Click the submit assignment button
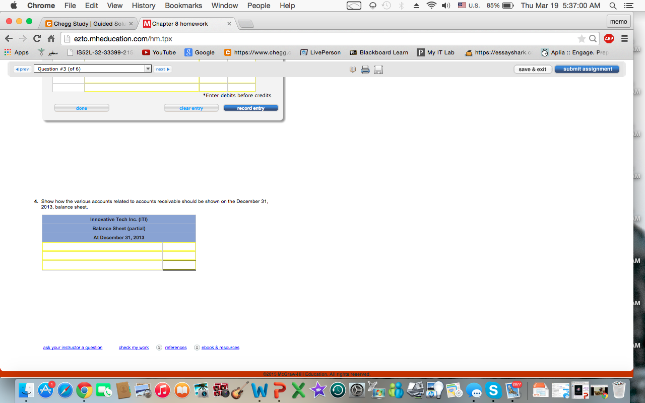The image size is (645, 403). 587,69
